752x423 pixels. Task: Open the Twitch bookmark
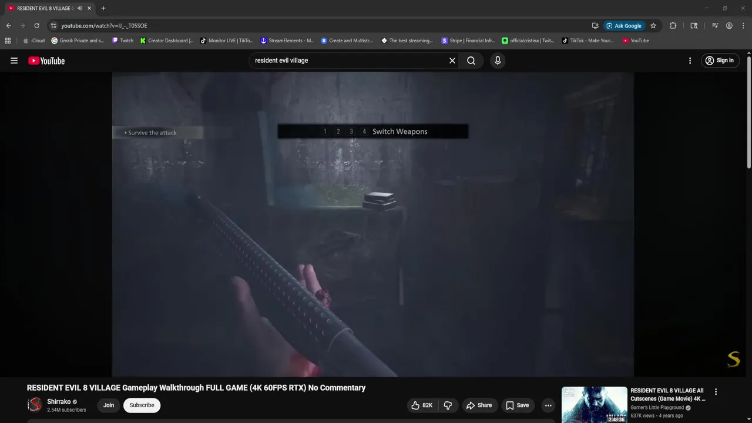pos(122,41)
